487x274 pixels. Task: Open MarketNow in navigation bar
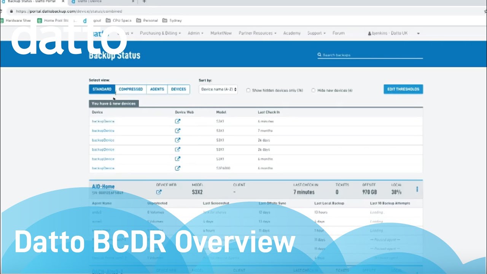click(x=221, y=33)
